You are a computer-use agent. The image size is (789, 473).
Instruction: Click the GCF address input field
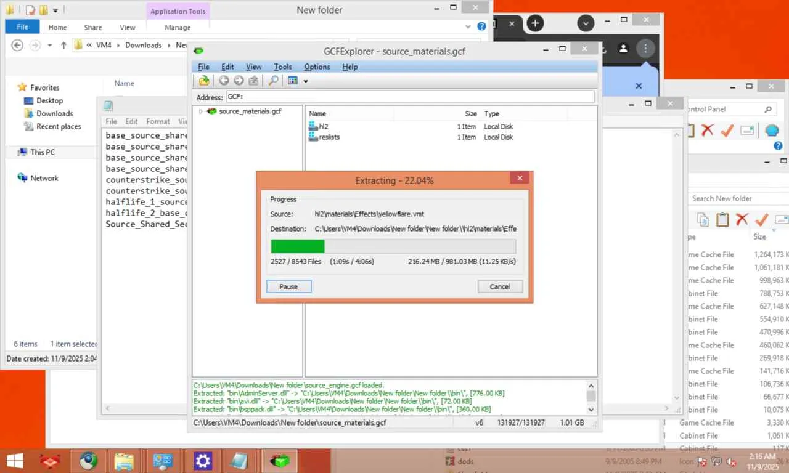tap(410, 97)
